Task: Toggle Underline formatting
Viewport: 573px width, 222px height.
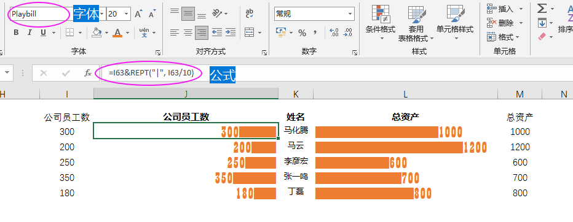Action: [43, 33]
